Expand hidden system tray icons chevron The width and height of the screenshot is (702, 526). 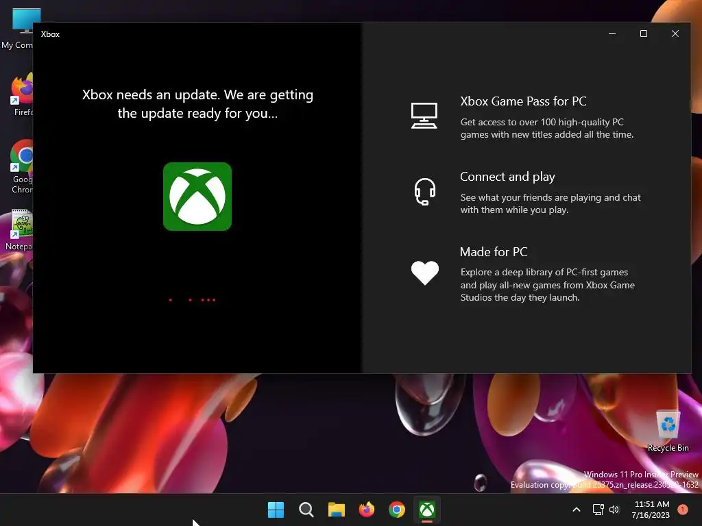pos(577,510)
